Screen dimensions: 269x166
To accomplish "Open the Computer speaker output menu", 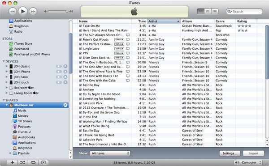I will click(248, 162).
